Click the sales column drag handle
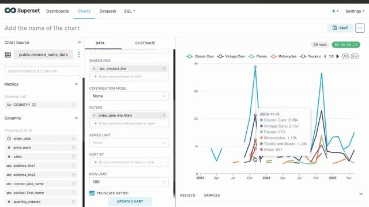The height and width of the screenshot is (207, 369). click(x=73, y=156)
